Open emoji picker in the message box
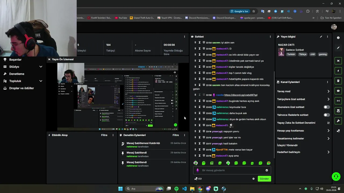The height and width of the screenshot is (193, 344). point(267,170)
